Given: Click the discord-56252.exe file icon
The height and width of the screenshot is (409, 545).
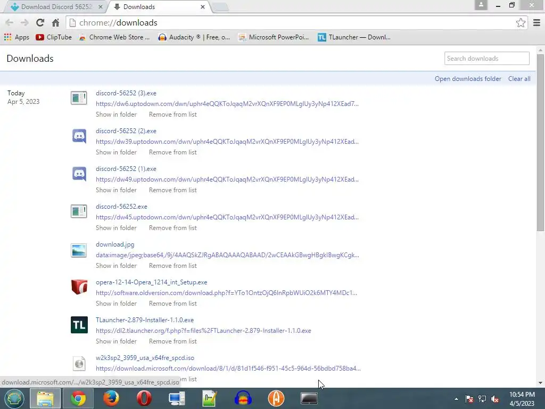Looking at the screenshot, I should click(79, 211).
